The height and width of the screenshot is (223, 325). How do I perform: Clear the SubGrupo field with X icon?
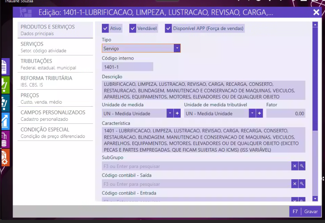tap(295, 166)
